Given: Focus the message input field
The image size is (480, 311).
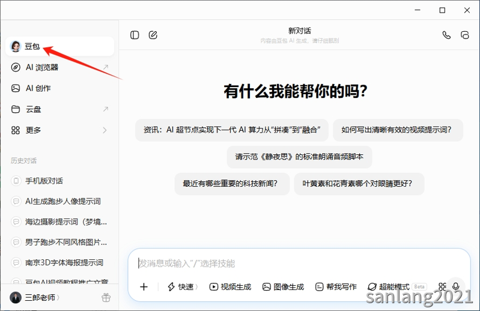Looking at the screenshot, I should click(x=299, y=264).
